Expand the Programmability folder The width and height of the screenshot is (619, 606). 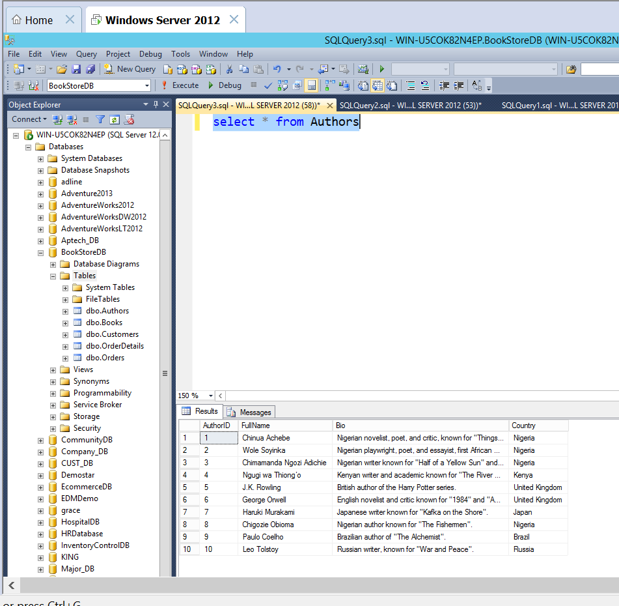pos(53,392)
